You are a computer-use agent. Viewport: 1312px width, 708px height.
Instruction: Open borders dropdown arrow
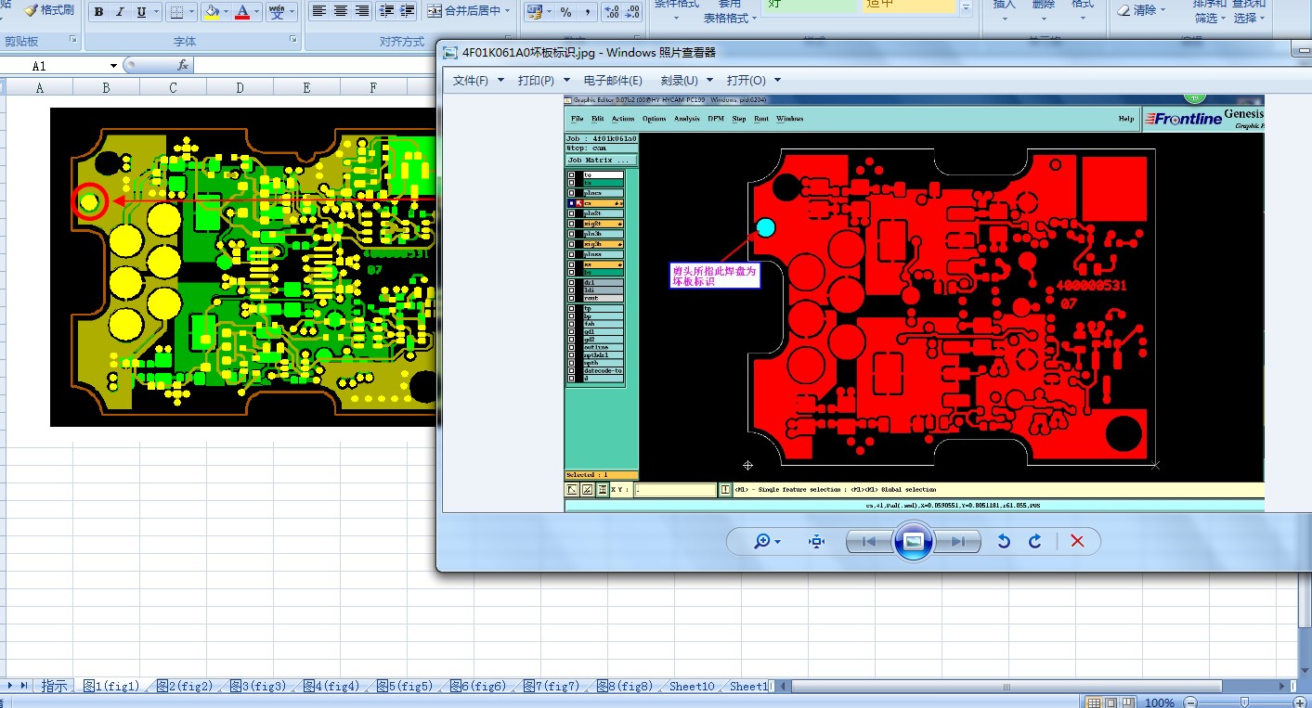191,12
